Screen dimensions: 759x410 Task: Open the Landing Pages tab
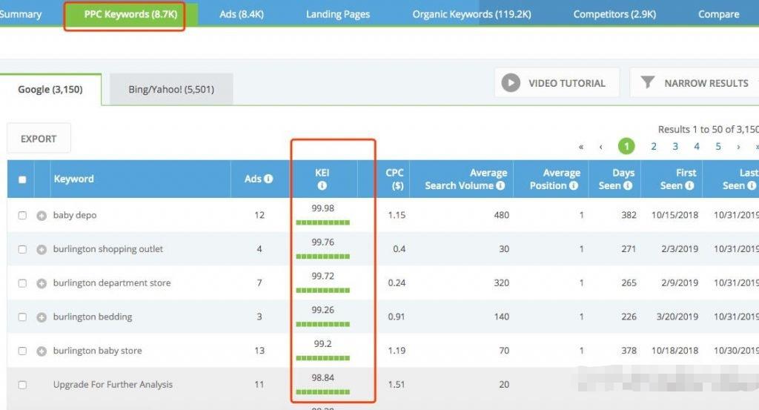click(x=338, y=15)
